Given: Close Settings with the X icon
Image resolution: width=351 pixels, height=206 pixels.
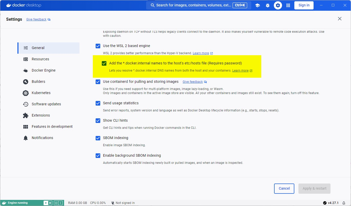Looking at the screenshot, I should (340, 19).
